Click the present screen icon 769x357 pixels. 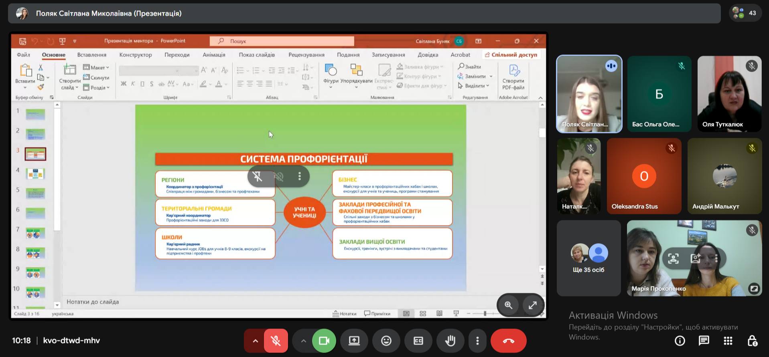tap(354, 341)
